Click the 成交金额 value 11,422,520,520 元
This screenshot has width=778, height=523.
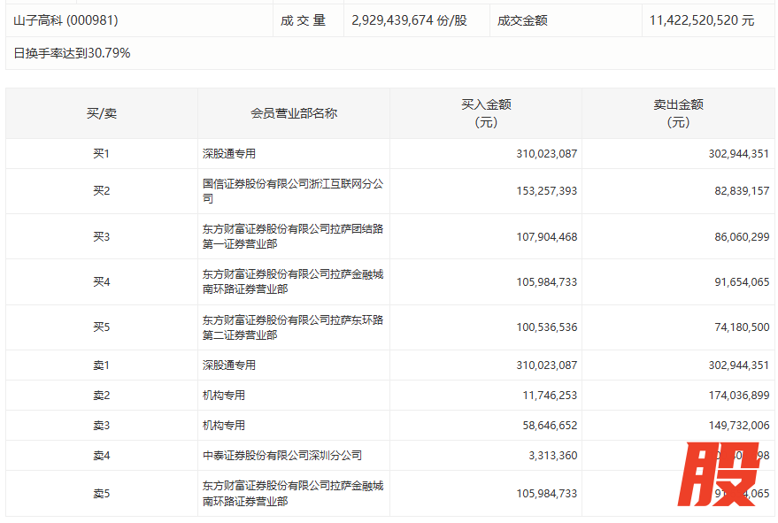click(x=701, y=20)
